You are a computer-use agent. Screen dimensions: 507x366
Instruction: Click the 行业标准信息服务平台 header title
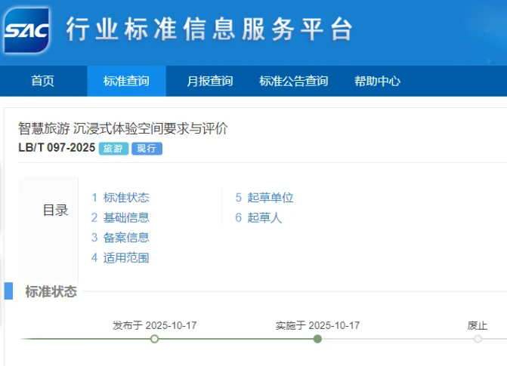(x=209, y=29)
